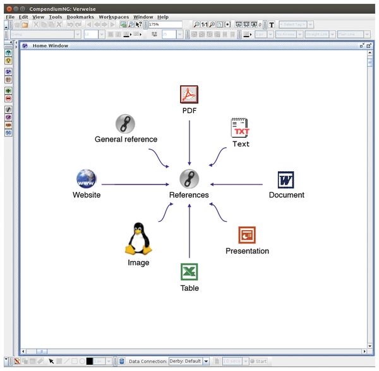The height and width of the screenshot is (371, 379).
Task: Click the Text TXT node icon
Action: [240, 128]
